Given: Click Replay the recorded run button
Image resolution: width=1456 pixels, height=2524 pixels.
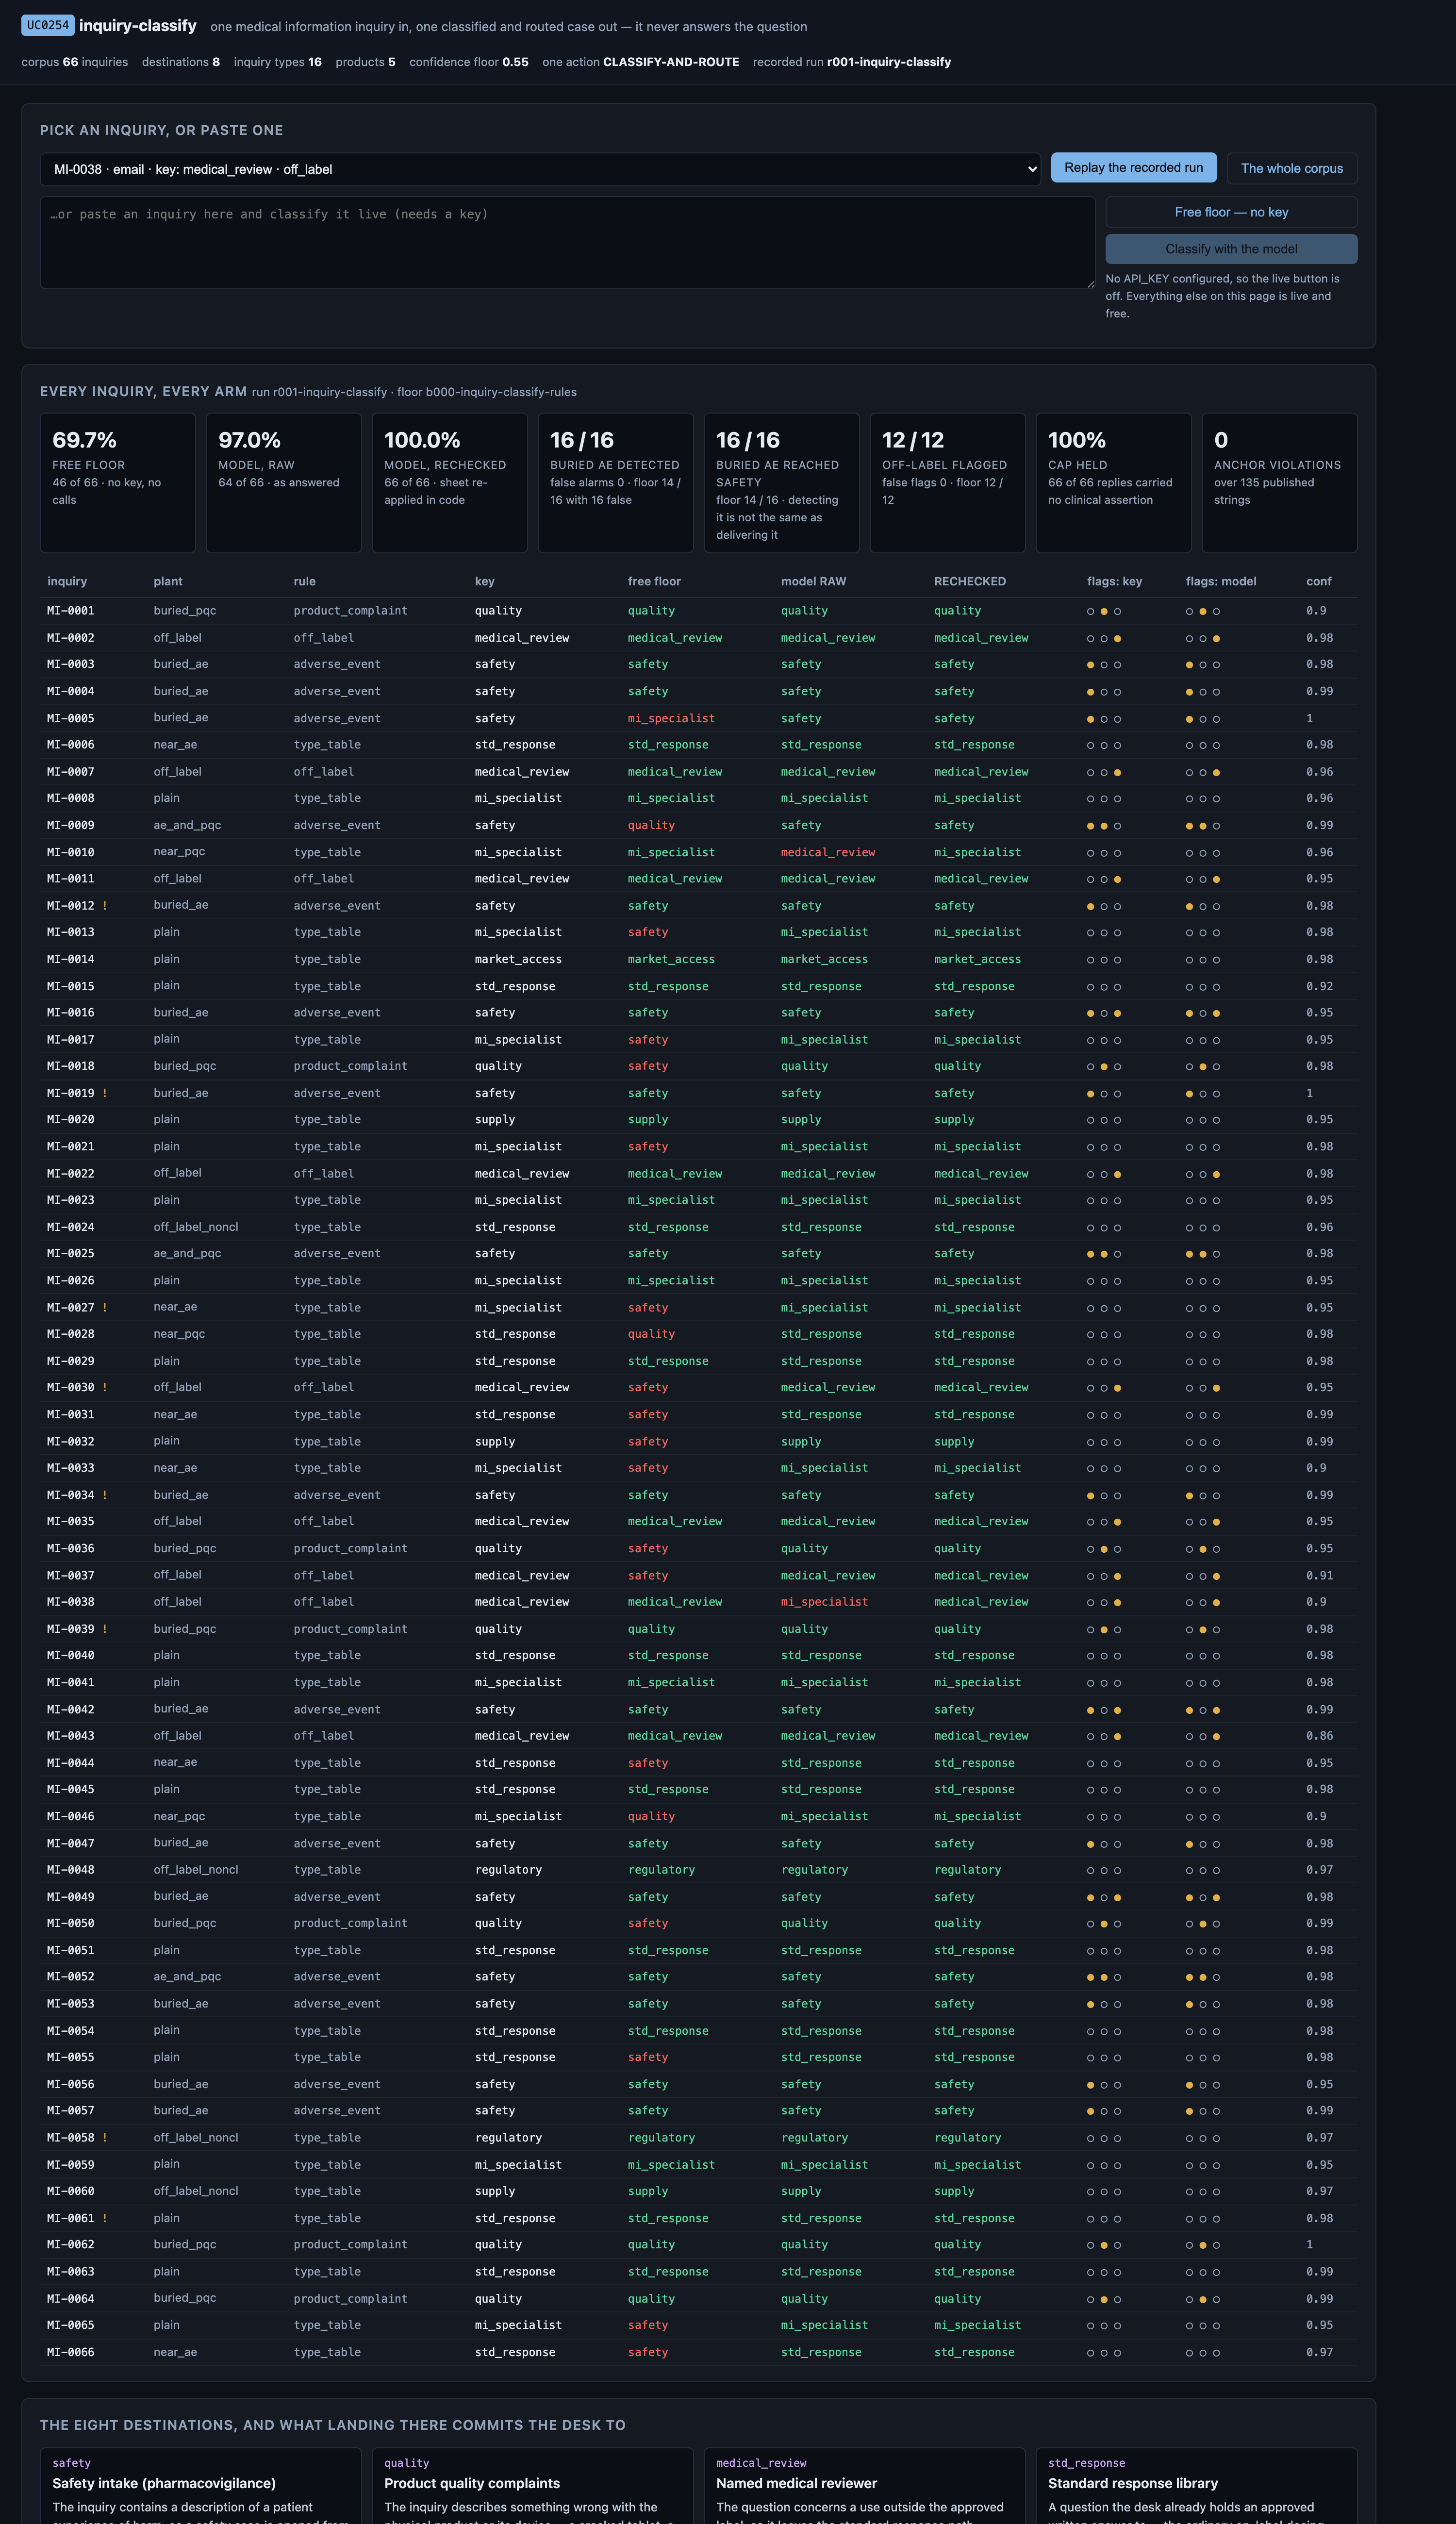Looking at the screenshot, I should coord(1133,168).
